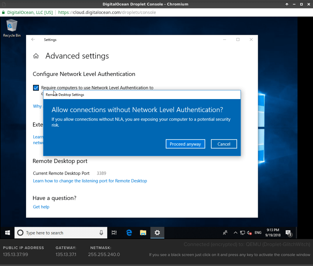
Task: Open Task View from the taskbar
Action: [114, 233]
